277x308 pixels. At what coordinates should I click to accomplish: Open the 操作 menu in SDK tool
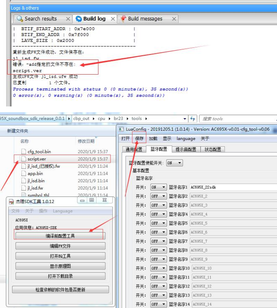(43, 211)
